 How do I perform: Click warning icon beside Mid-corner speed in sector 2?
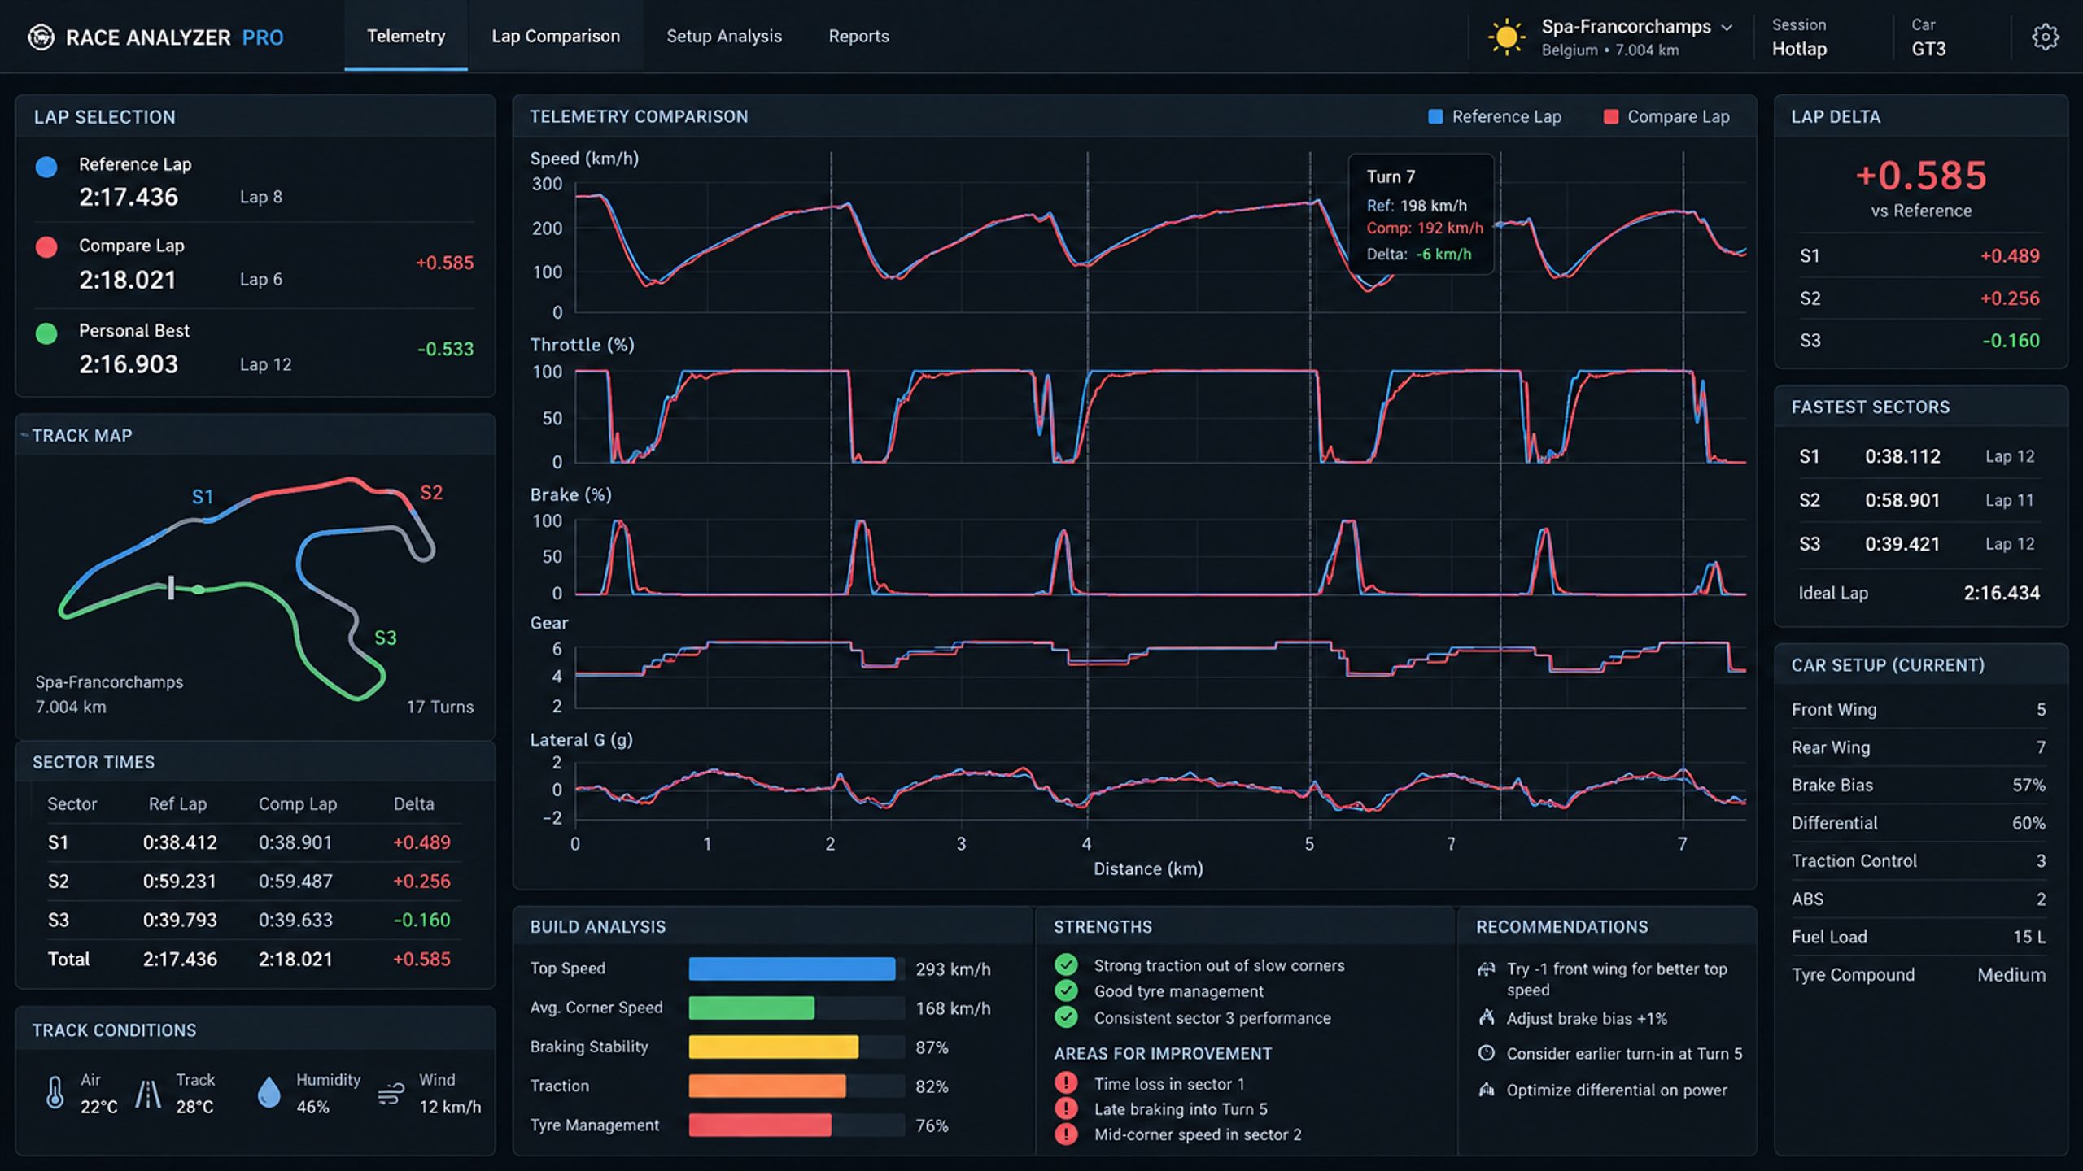pos(1066,1134)
